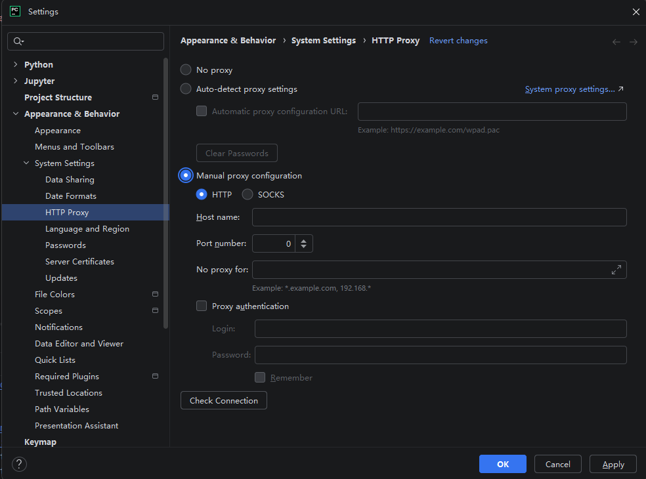Increase the port number with up arrow
The height and width of the screenshot is (479, 646).
click(x=304, y=241)
